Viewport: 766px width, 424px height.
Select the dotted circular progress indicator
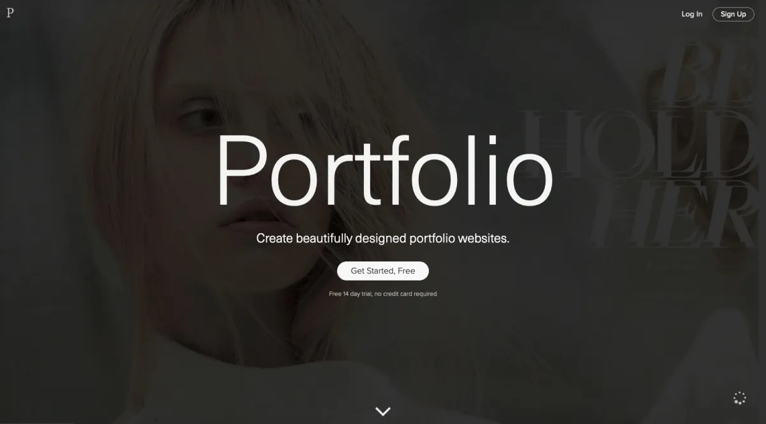point(740,398)
